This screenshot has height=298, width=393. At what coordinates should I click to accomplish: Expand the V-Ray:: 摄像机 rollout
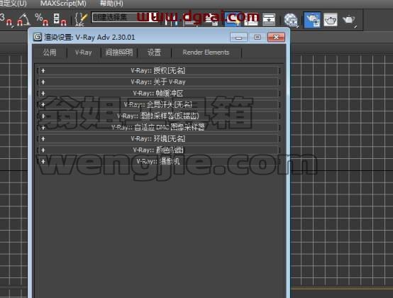click(x=158, y=161)
